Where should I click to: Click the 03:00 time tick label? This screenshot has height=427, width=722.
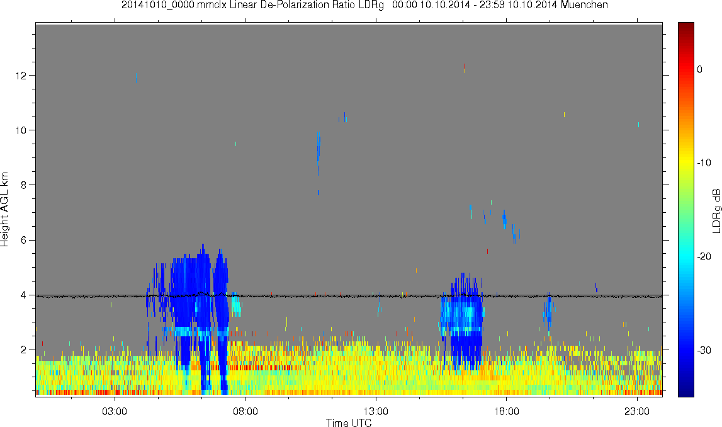click(114, 411)
